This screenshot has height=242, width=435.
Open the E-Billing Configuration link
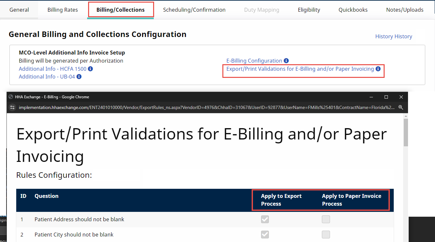click(x=254, y=61)
